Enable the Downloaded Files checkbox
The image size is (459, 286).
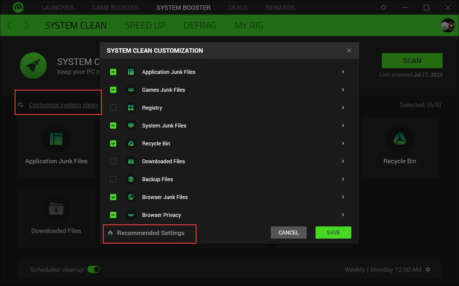(x=113, y=161)
